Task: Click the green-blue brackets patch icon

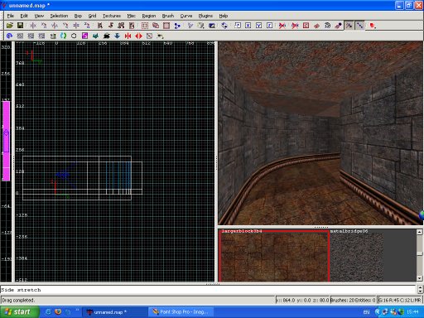Action: pos(63,36)
